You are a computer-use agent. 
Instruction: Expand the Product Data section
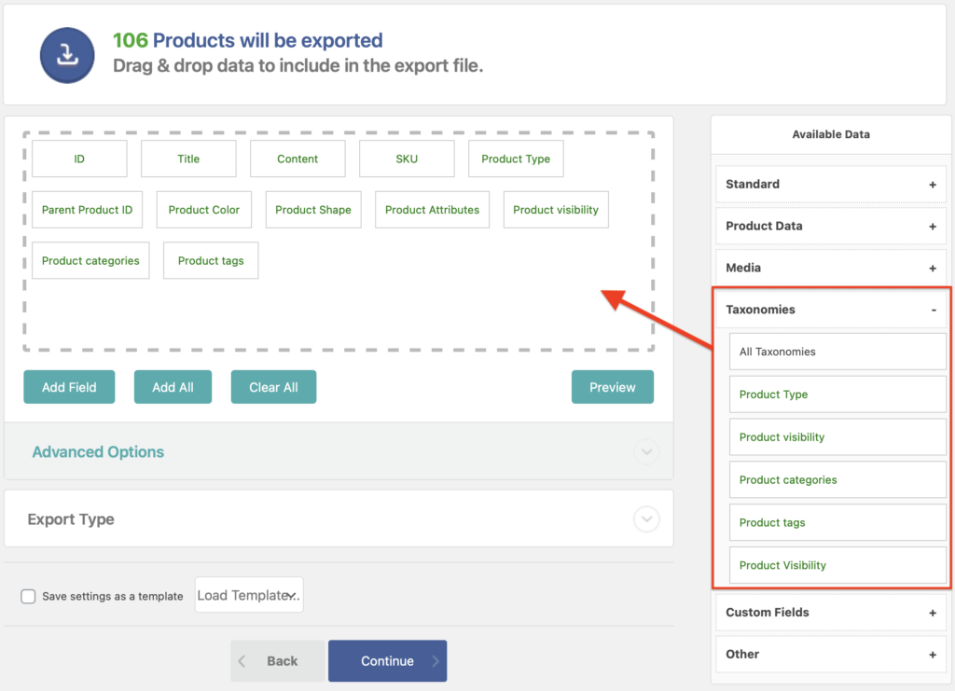[932, 227]
